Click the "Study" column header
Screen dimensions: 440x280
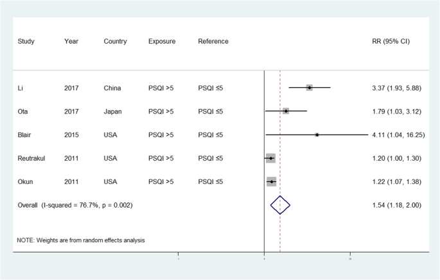point(26,42)
